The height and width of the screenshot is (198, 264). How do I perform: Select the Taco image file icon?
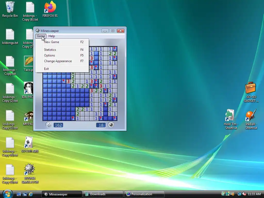tap(29, 61)
